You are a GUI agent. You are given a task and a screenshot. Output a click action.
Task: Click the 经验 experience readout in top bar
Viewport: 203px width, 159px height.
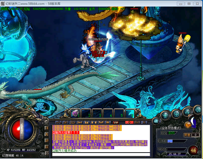[44, 9]
